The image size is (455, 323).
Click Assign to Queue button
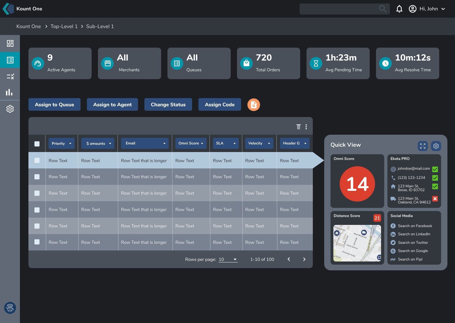[54, 104]
